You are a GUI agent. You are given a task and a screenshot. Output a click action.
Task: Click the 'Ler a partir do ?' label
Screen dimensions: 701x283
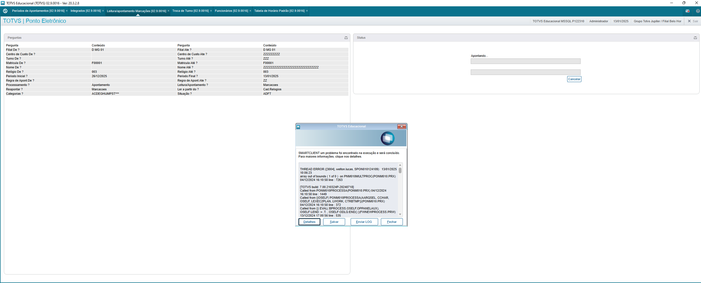click(188, 89)
